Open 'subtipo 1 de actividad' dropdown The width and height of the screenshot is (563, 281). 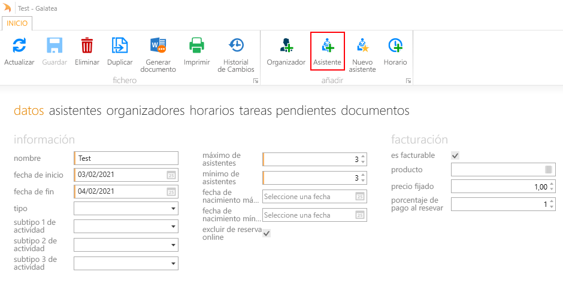coord(173,227)
